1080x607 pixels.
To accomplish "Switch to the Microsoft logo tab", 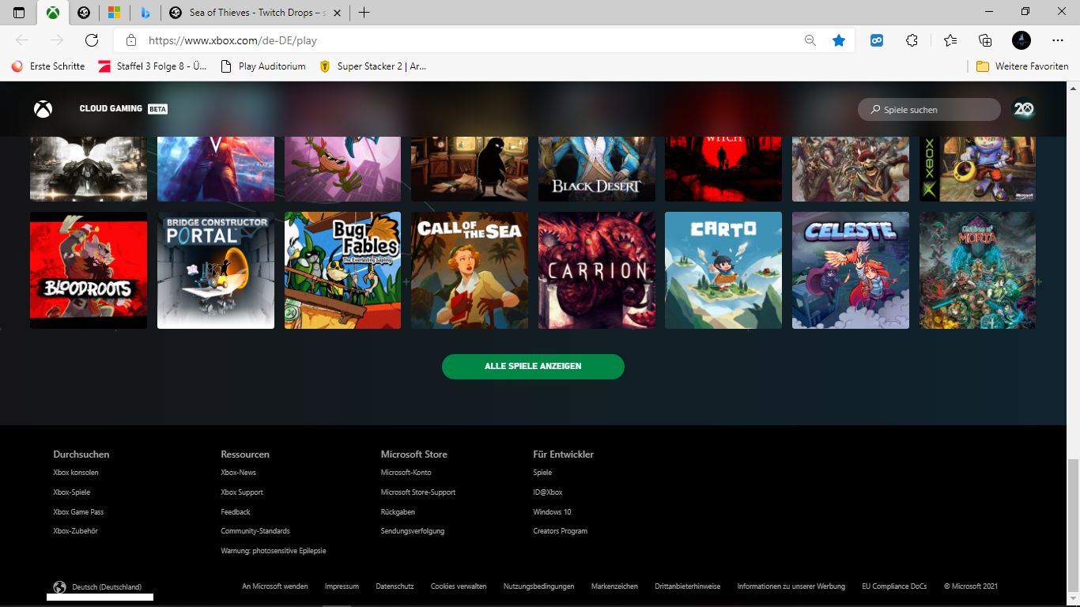I will click(x=114, y=13).
